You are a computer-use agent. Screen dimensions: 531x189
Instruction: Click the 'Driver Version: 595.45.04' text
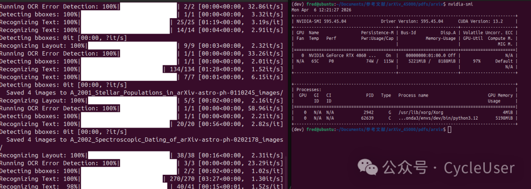(412, 21)
